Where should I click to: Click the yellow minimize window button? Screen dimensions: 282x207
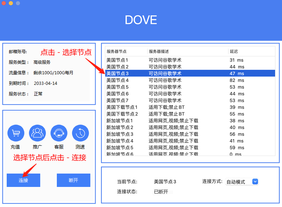(x=11, y=3)
